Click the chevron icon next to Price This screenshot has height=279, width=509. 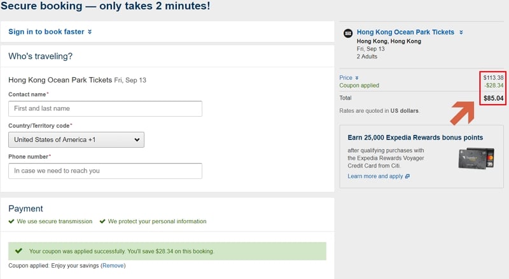(357, 78)
